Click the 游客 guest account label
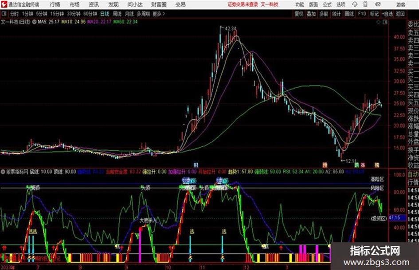The width and height of the screenshot is (419, 270). coord(400,4)
